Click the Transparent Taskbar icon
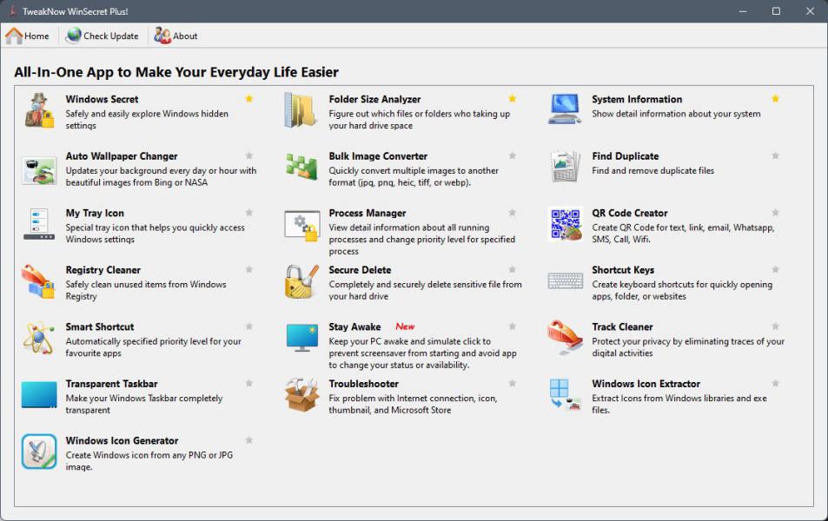The width and height of the screenshot is (828, 521). pos(39,395)
